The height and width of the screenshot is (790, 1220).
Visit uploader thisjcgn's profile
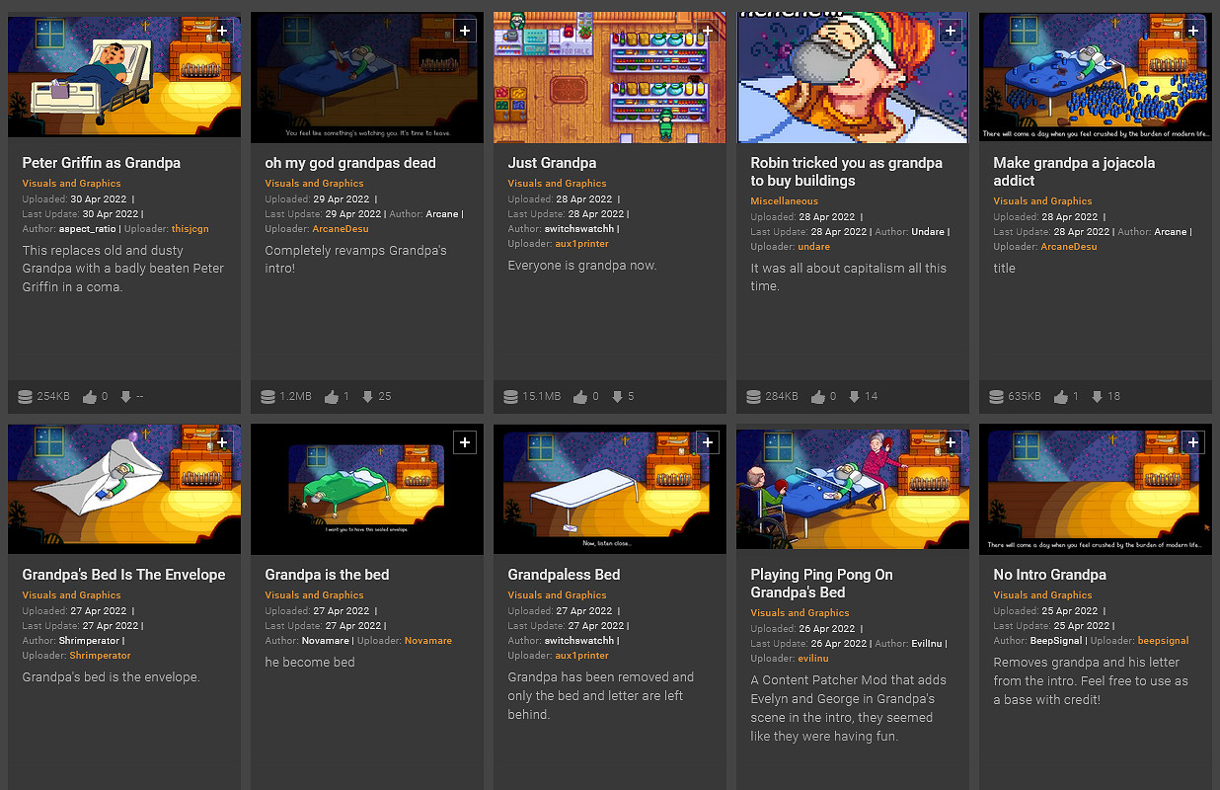pyautogui.click(x=190, y=229)
